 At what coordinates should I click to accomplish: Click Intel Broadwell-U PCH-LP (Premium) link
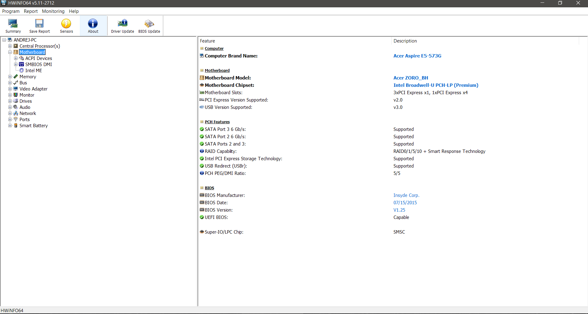tap(436, 85)
